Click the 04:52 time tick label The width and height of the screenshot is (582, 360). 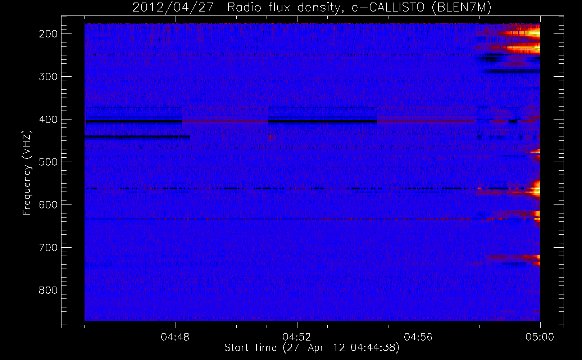click(x=297, y=337)
